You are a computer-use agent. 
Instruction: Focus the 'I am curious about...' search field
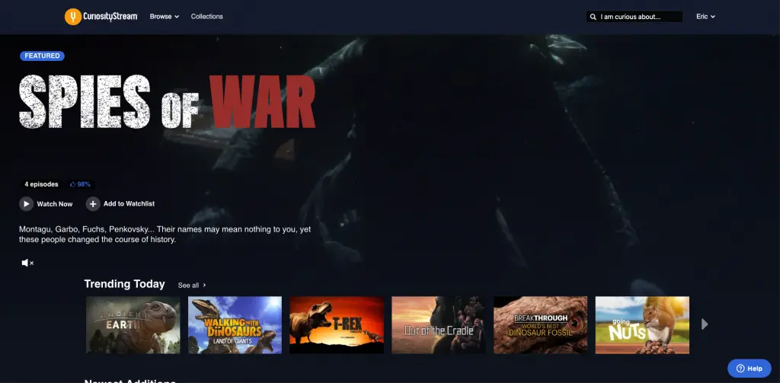click(x=635, y=17)
